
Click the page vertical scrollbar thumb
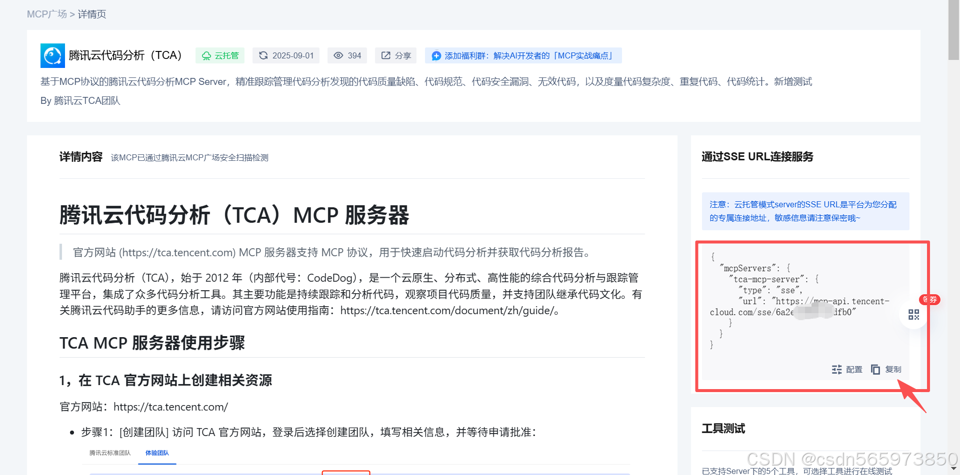[953, 30]
